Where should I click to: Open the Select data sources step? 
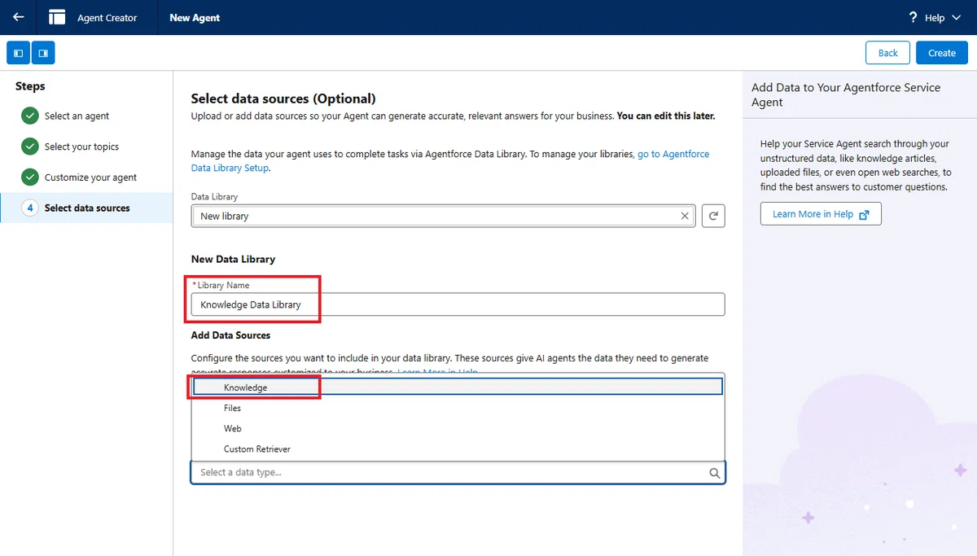[86, 208]
